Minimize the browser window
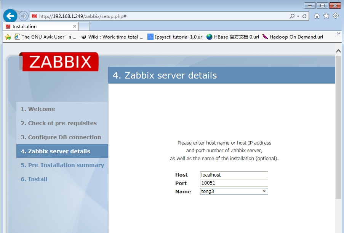Image resolution: width=344 pixels, height=233 pixels. point(310,6)
